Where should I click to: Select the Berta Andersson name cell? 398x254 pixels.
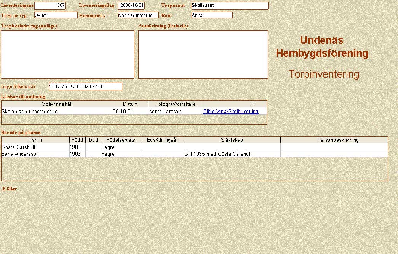point(35,154)
